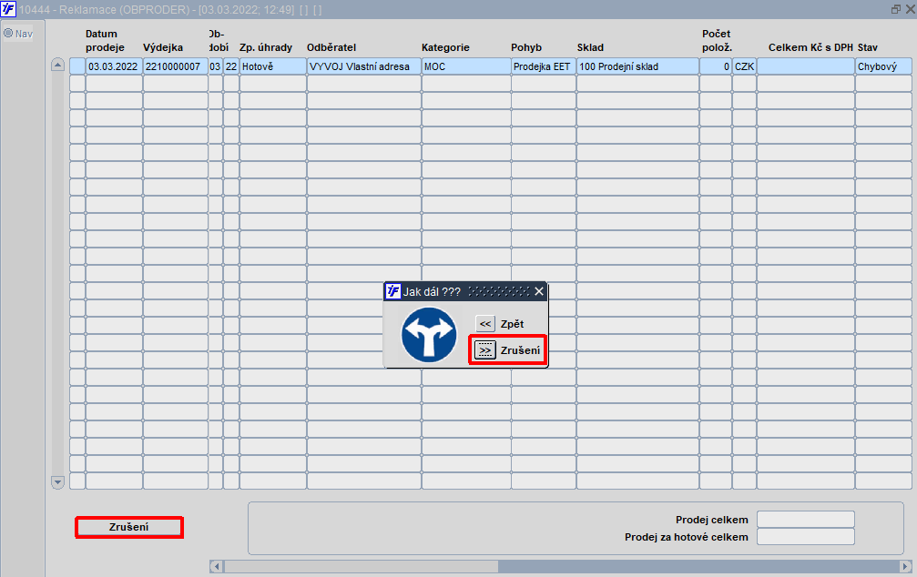Viewport: 917px width, 577px height.
Task: Select the Nav radio button
Action: tap(8, 34)
